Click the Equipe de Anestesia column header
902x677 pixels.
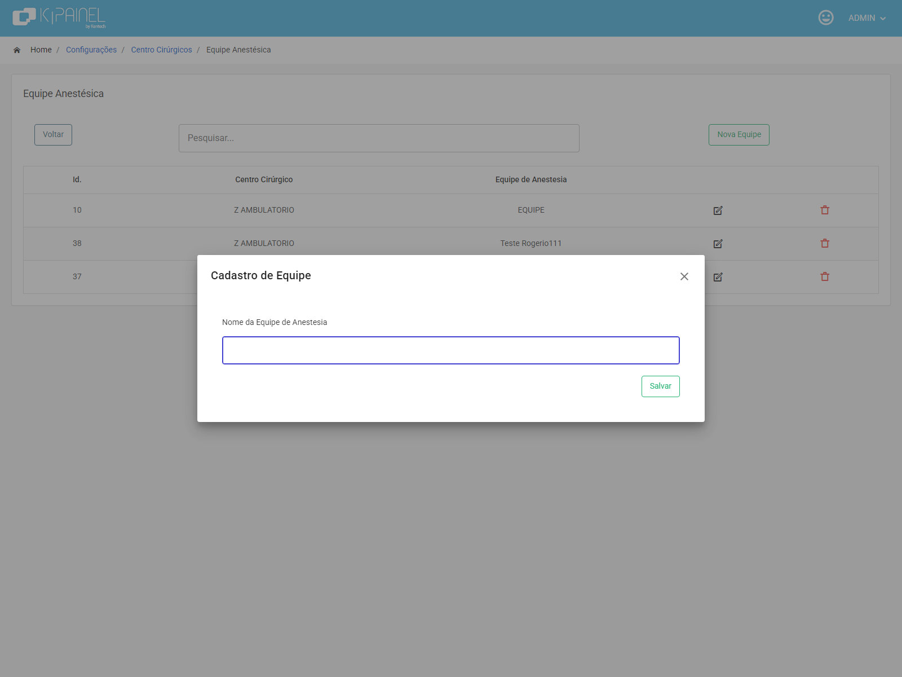(x=531, y=179)
